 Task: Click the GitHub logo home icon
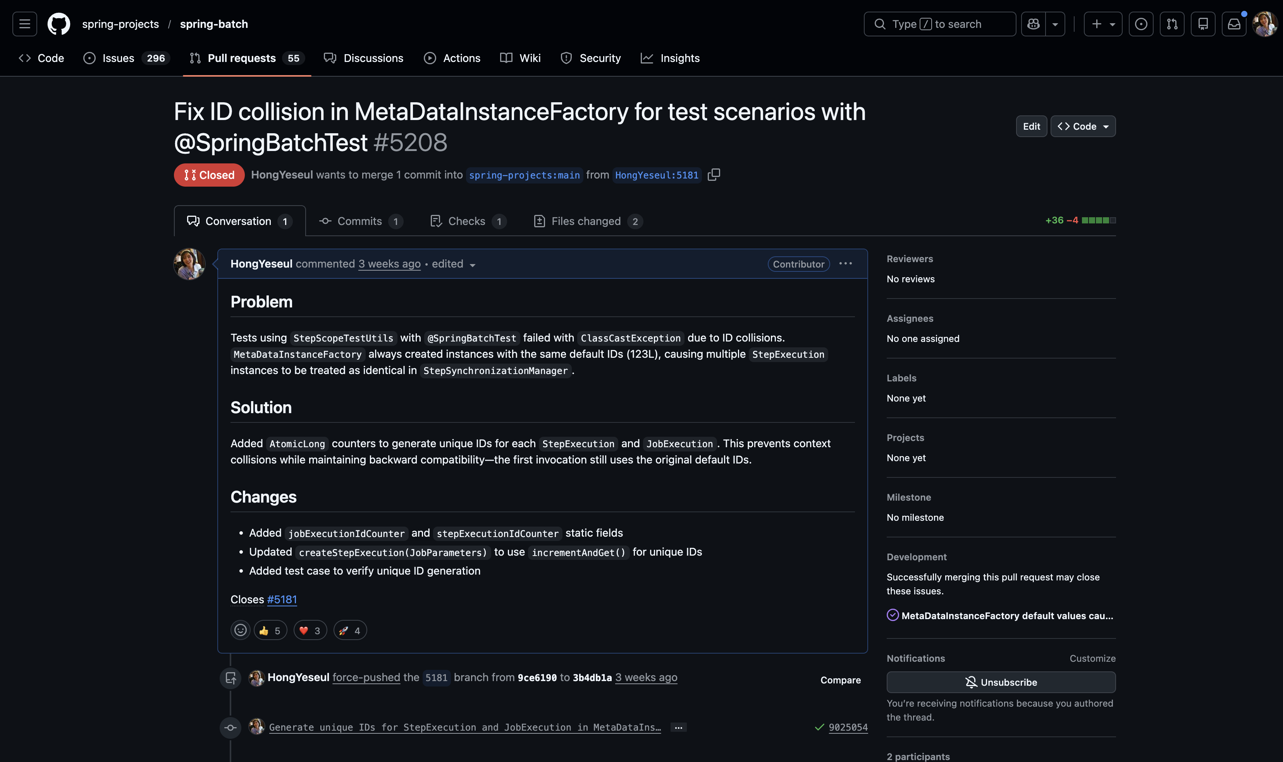point(58,24)
